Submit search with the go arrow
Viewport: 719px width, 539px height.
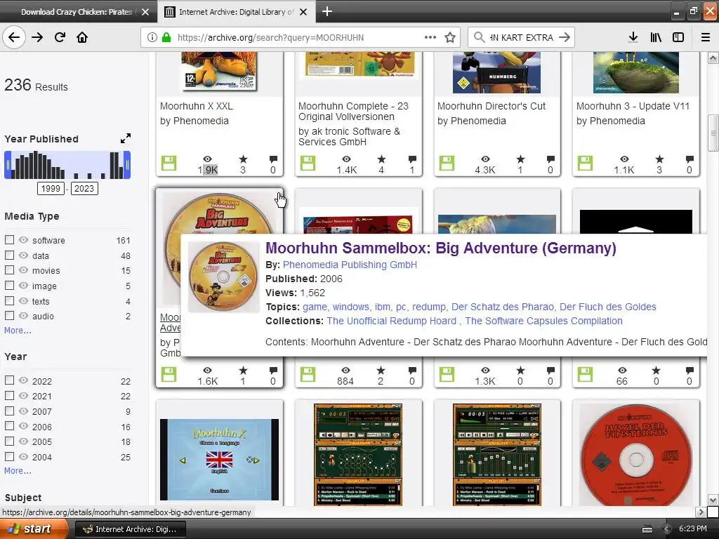tap(565, 38)
